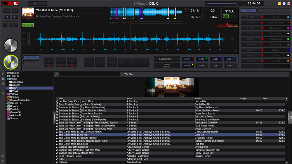292x164 pixels.
Task: Expand the History node
Action: pyautogui.click(x=6, y=106)
